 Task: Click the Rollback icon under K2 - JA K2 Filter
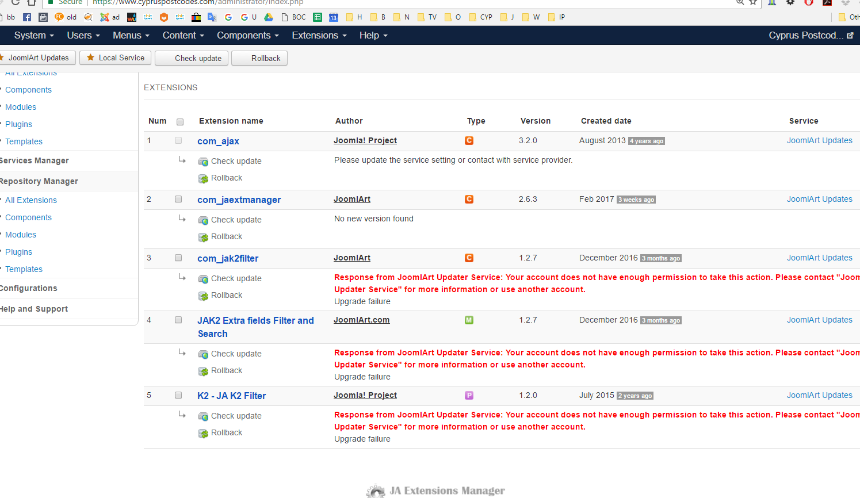pos(203,433)
